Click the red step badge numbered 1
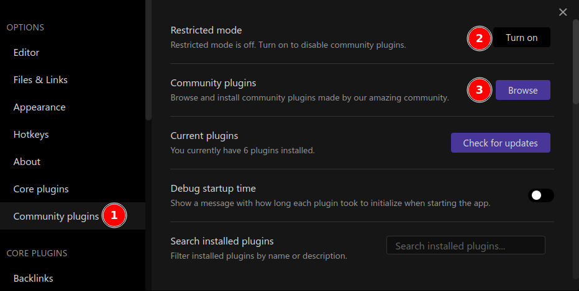The width and height of the screenshot is (579, 291). pos(114,216)
